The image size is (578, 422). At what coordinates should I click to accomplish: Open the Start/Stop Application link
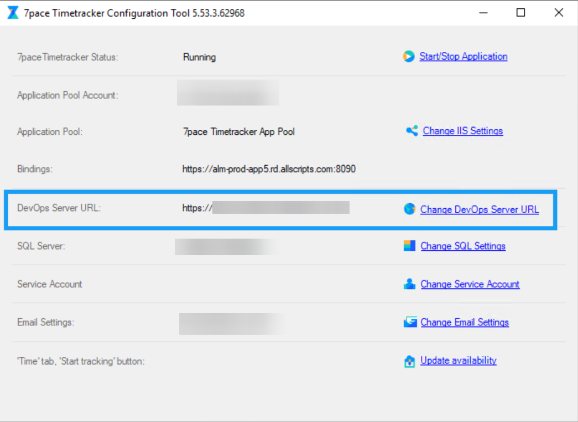click(x=464, y=56)
